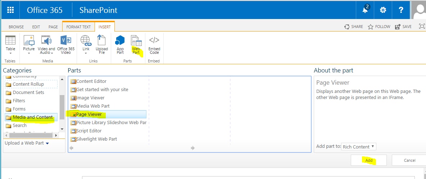426x179 pixels.
Task: Insert an App Part
Action: pos(120,45)
